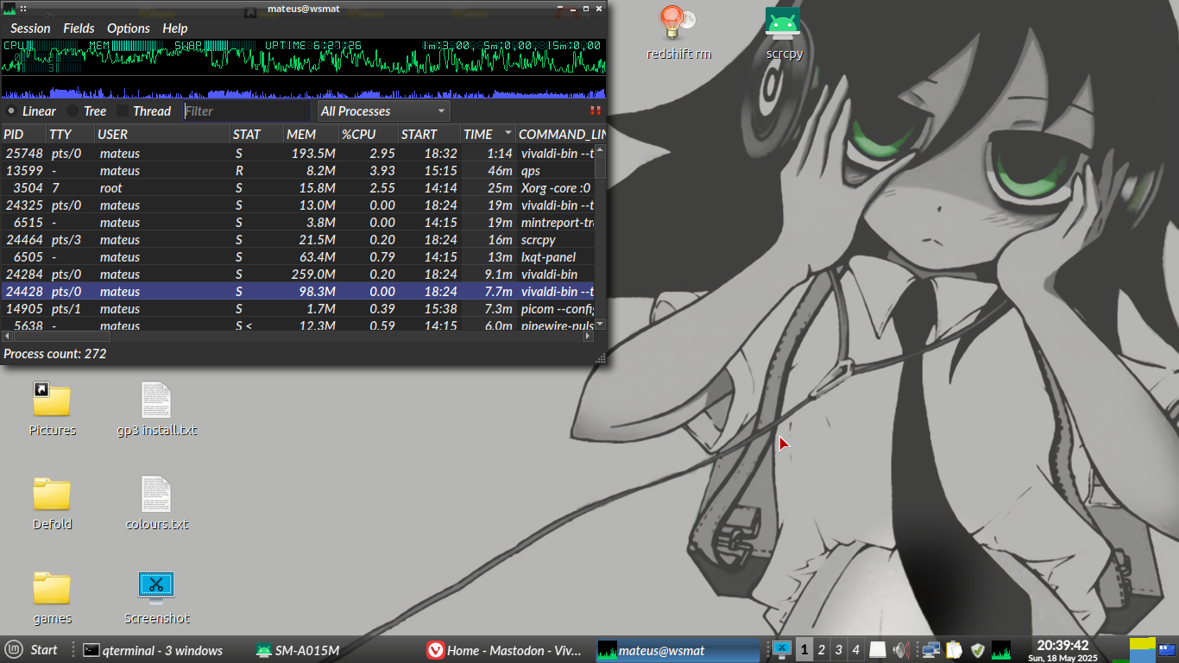The height and width of the screenshot is (663, 1179).
Task: Select the qps process row PID 13599
Action: (298, 170)
